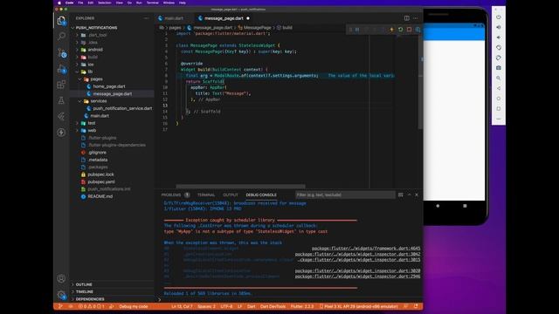Viewport: 559px width, 314px height.
Task: Open push_notification_service.dart file
Action: pos(122,108)
